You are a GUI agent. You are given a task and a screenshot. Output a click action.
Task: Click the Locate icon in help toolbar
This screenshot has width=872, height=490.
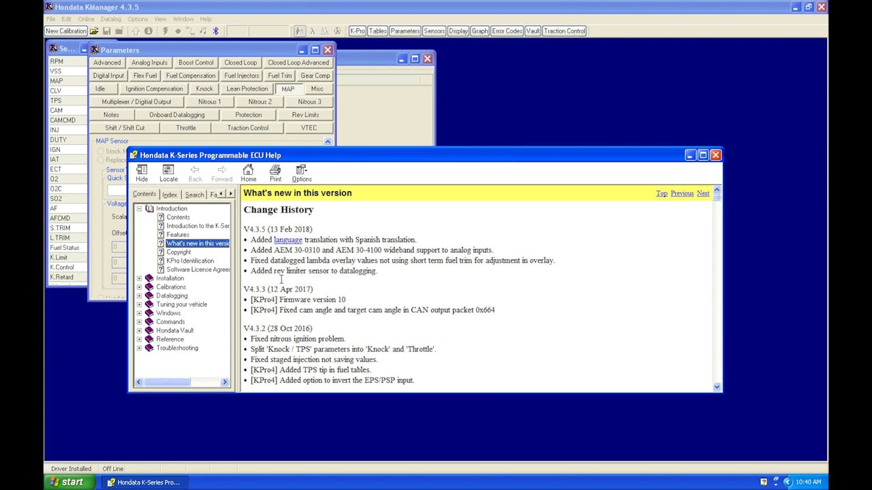pos(168,173)
